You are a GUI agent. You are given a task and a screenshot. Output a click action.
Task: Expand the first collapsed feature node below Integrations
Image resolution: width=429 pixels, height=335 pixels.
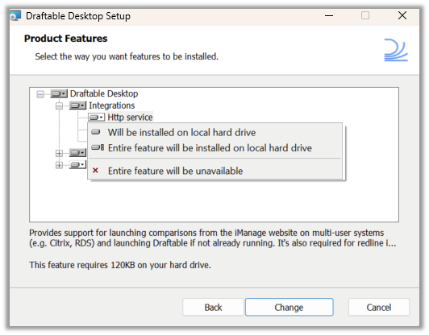pos(59,153)
